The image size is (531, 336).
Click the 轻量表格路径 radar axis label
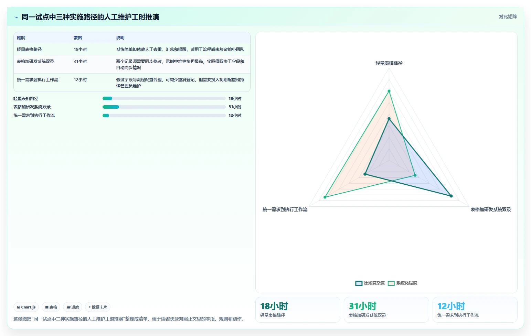click(389, 63)
